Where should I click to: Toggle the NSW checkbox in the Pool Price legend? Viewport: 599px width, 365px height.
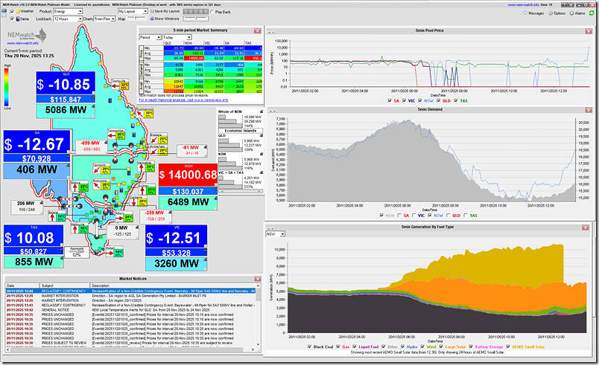pos(420,100)
